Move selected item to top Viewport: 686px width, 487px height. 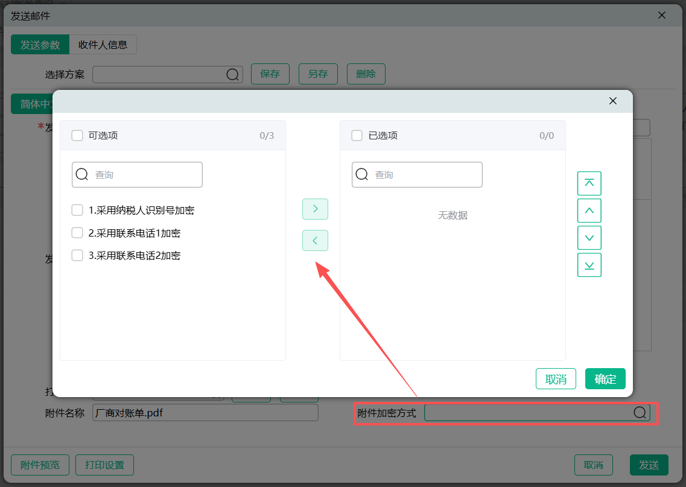click(589, 183)
